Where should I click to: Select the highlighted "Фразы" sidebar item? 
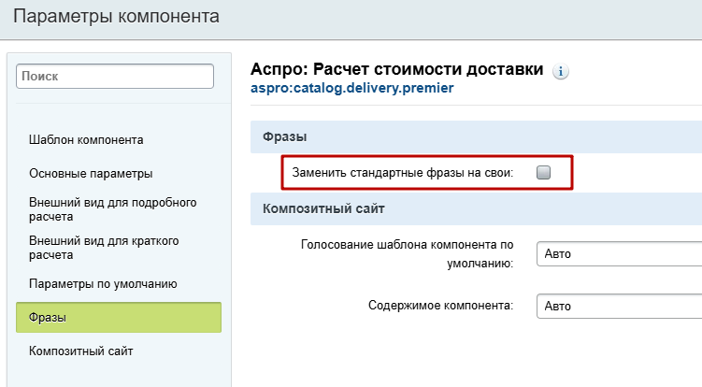tap(119, 317)
